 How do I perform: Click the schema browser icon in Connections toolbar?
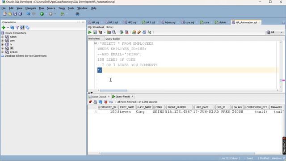(22, 28)
